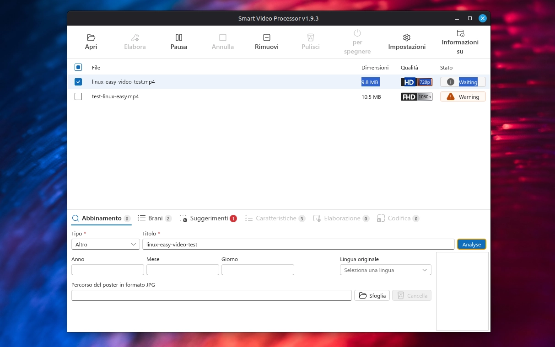Image resolution: width=555 pixels, height=347 pixels.
Task: Select file name test-linux-easy.mp4
Action: click(x=115, y=96)
